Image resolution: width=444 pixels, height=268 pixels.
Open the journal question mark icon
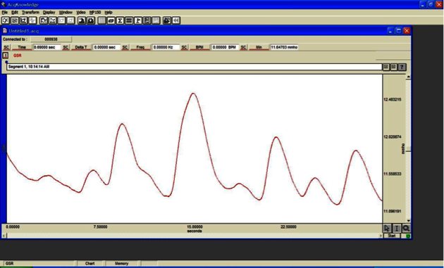tap(402, 67)
